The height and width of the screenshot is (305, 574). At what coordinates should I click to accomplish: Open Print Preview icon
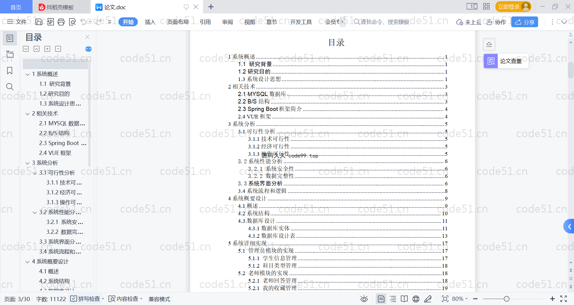click(x=72, y=22)
